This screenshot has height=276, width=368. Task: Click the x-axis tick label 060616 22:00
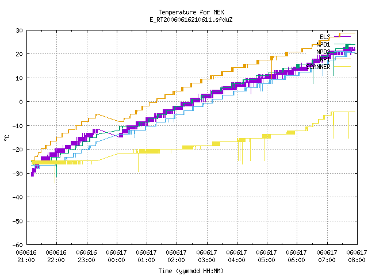pyautogui.click(x=56, y=256)
